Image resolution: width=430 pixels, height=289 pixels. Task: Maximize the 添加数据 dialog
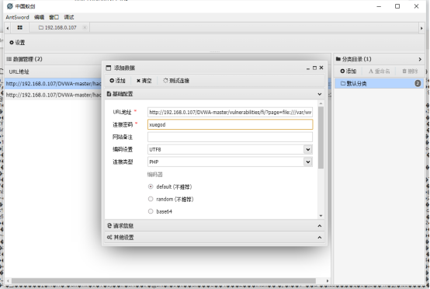coord(314,68)
